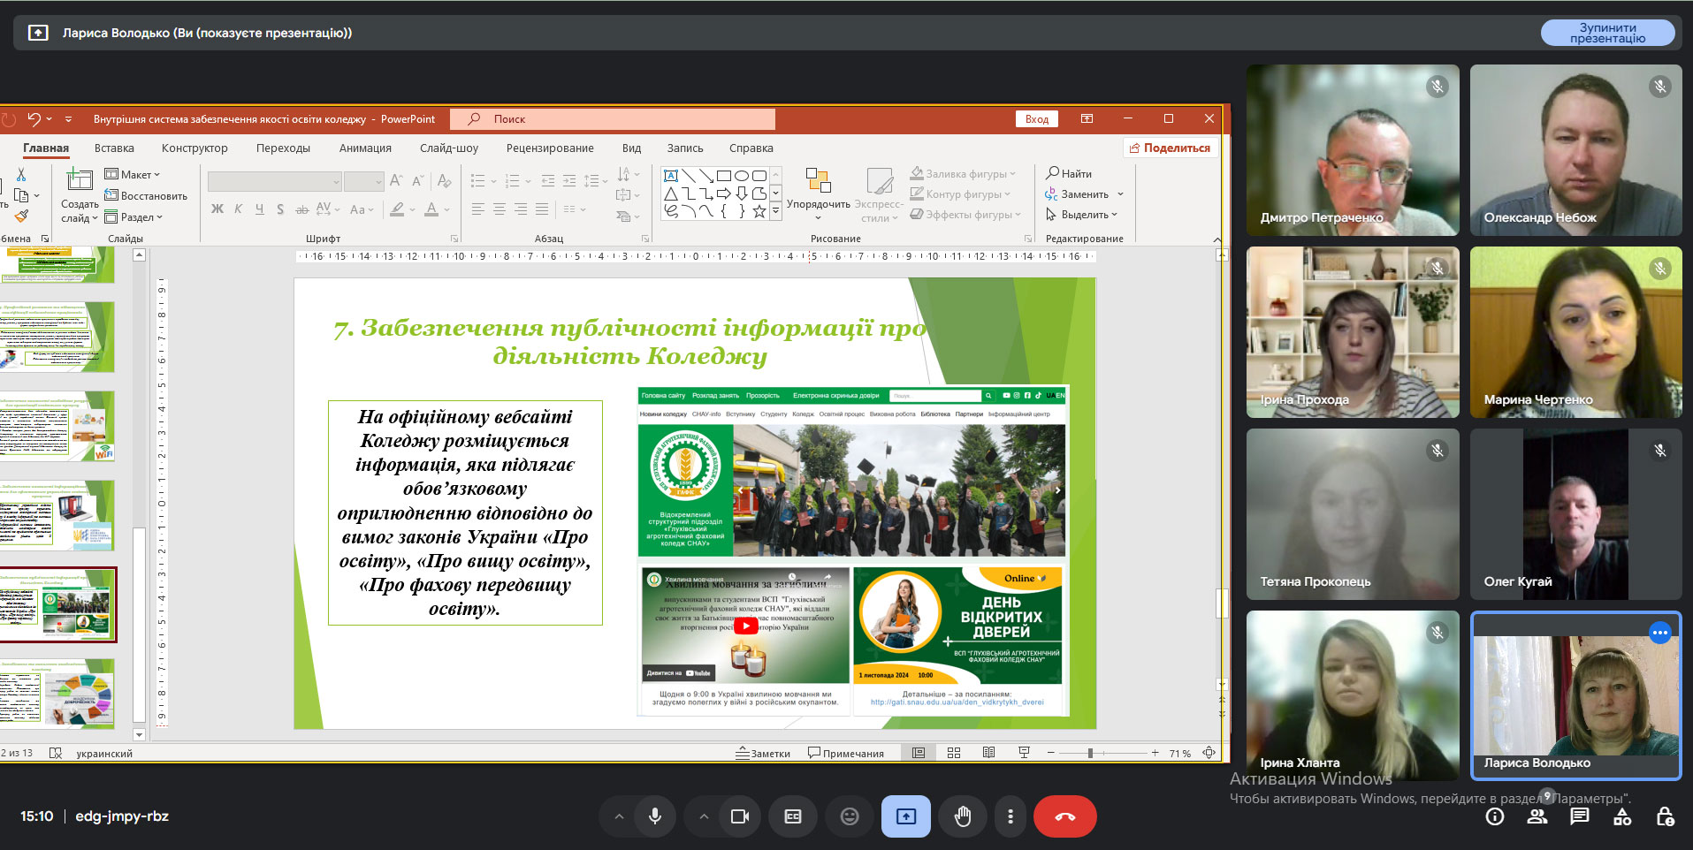Show the participants list
1693x850 pixels.
click(1537, 816)
